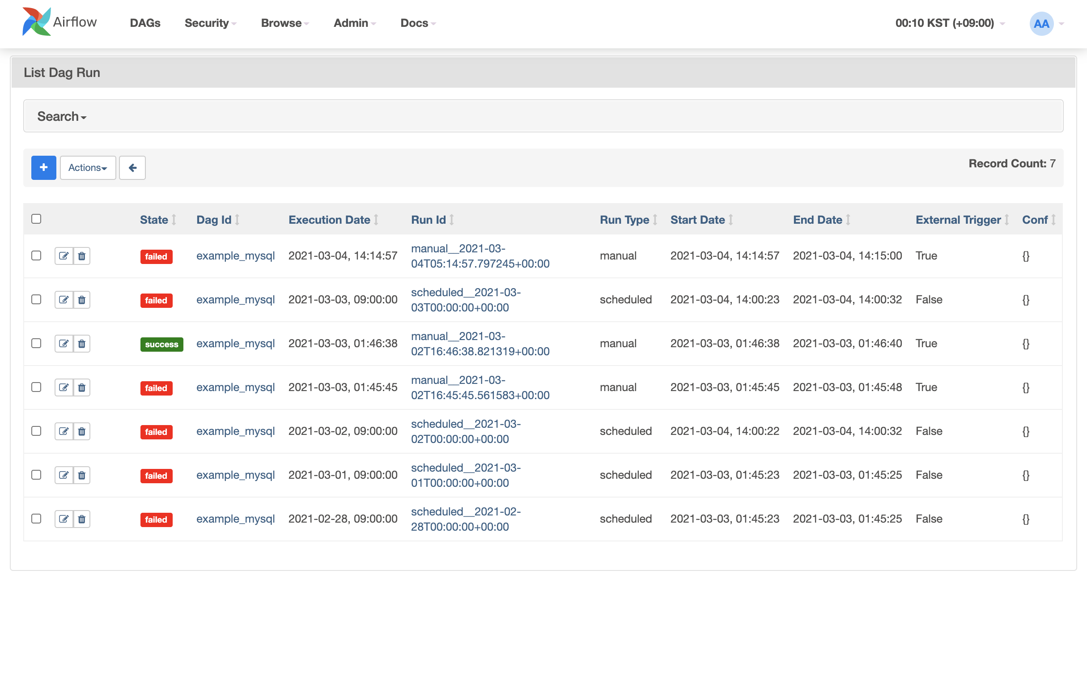The width and height of the screenshot is (1087, 681).
Task: Edit the 2021-03-02, 09:00:00 scheduled run
Action: [64, 431]
